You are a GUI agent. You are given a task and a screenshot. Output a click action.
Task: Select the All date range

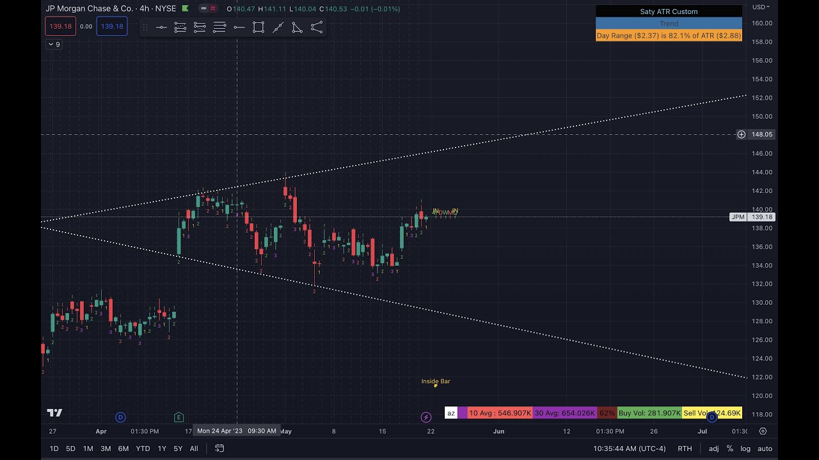tap(194, 448)
